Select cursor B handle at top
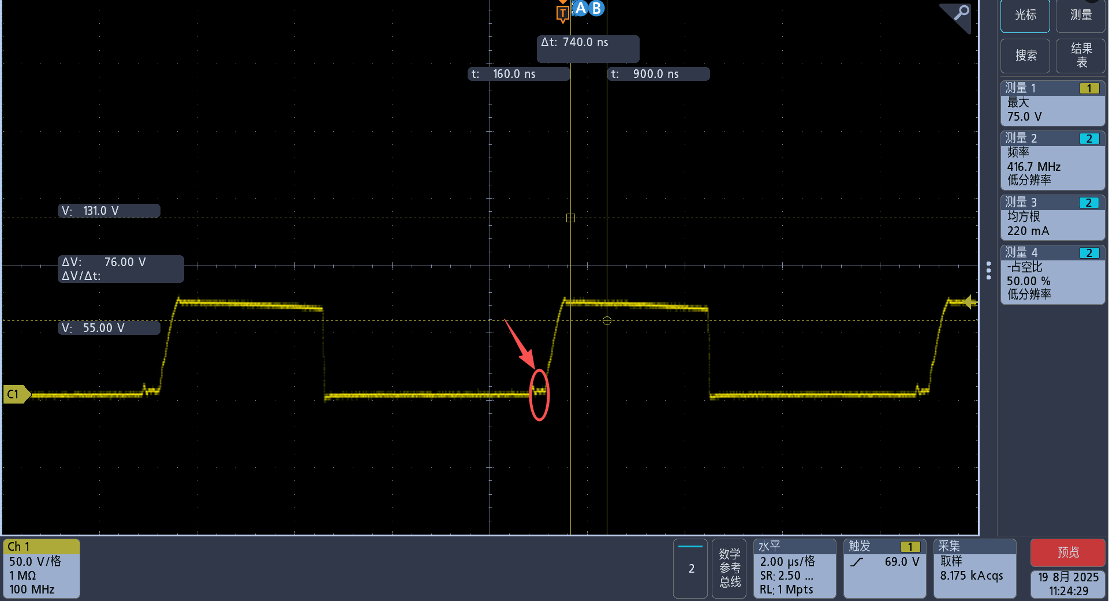Viewport: 1109px width, 601px height. pyautogui.click(x=597, y=8)
